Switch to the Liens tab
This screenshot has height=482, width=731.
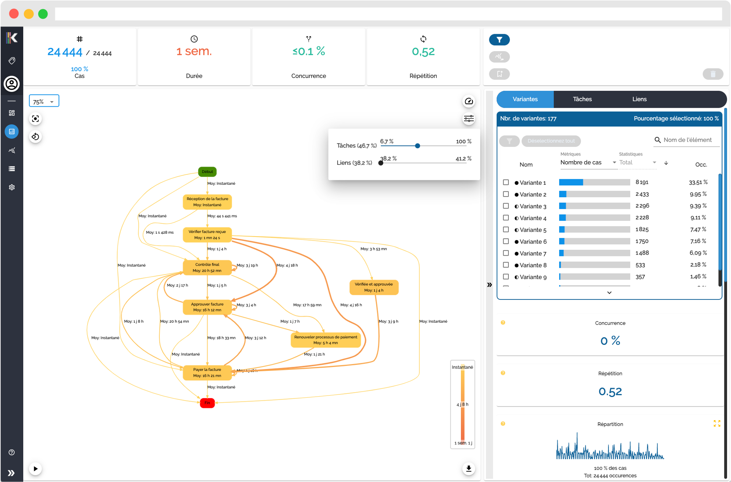tap(639, 99)
